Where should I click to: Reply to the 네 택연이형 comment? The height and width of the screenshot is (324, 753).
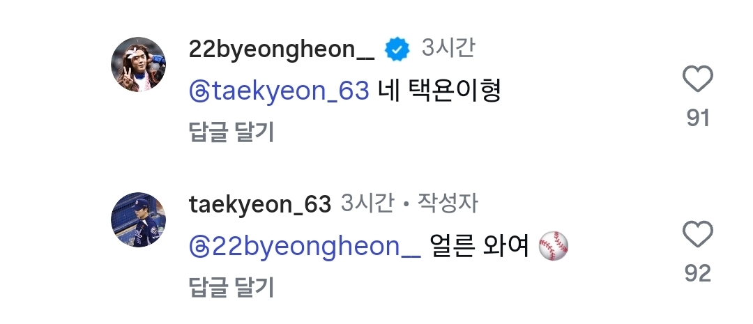pyautogui.click(x=231, y=132)
